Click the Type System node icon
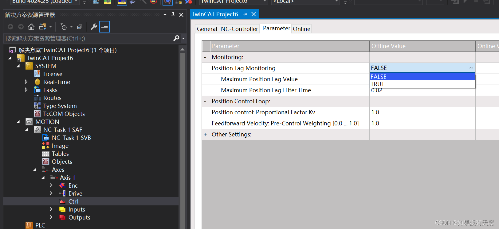The image size is (499, 229). (x=37, y=106)
